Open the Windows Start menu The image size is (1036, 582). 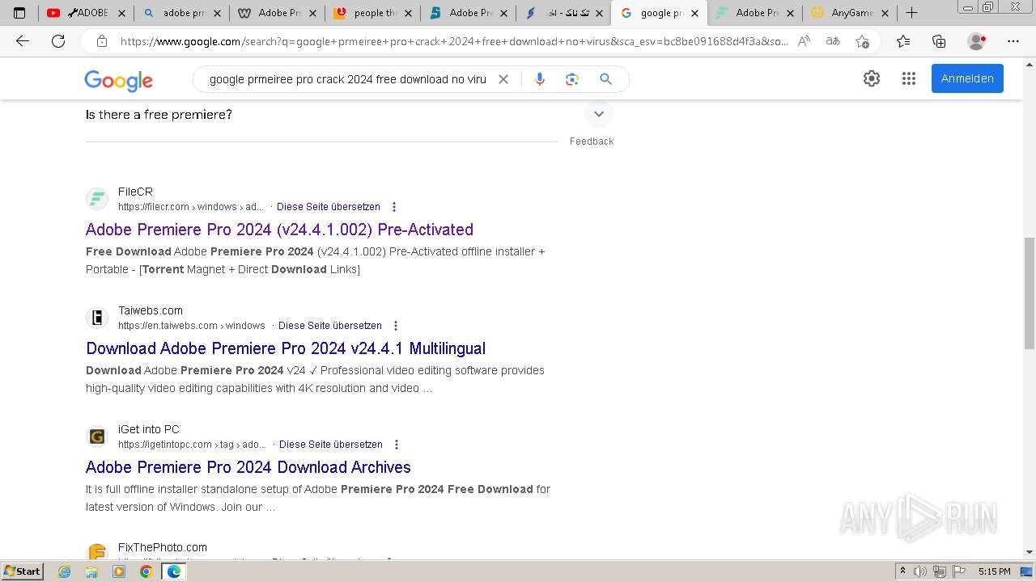[22, 571]
